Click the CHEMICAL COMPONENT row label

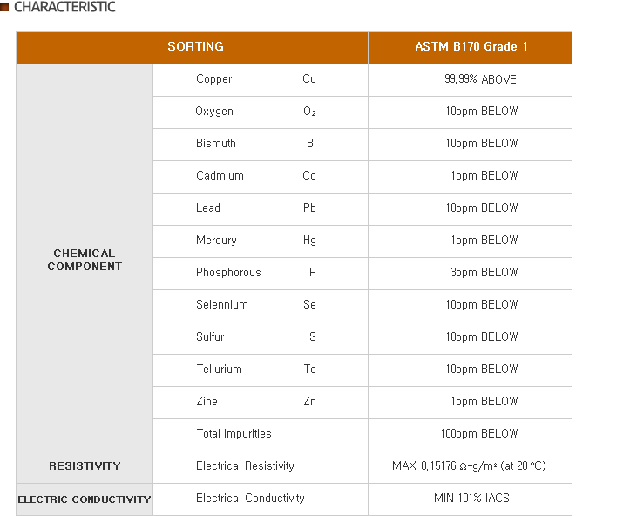point(85,260)
